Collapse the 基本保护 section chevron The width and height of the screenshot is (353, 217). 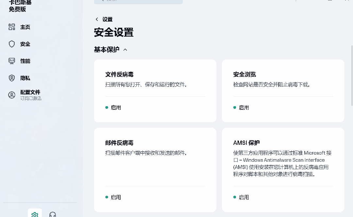click(x=125, y=50)
